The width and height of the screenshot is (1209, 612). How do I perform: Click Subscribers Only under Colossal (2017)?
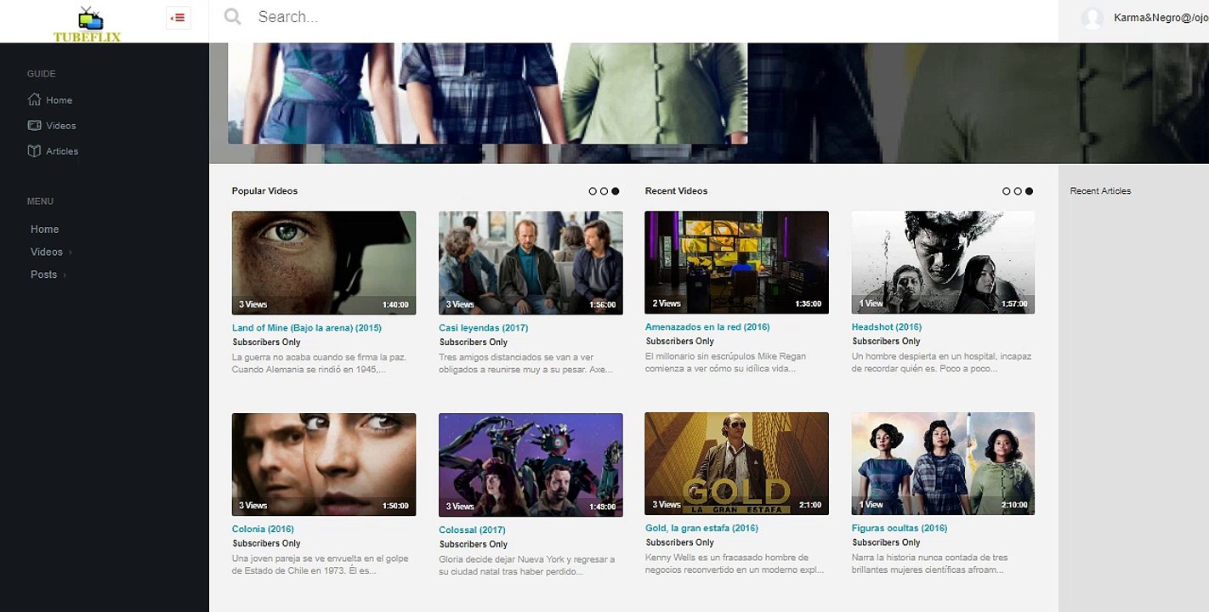[474, 545]
